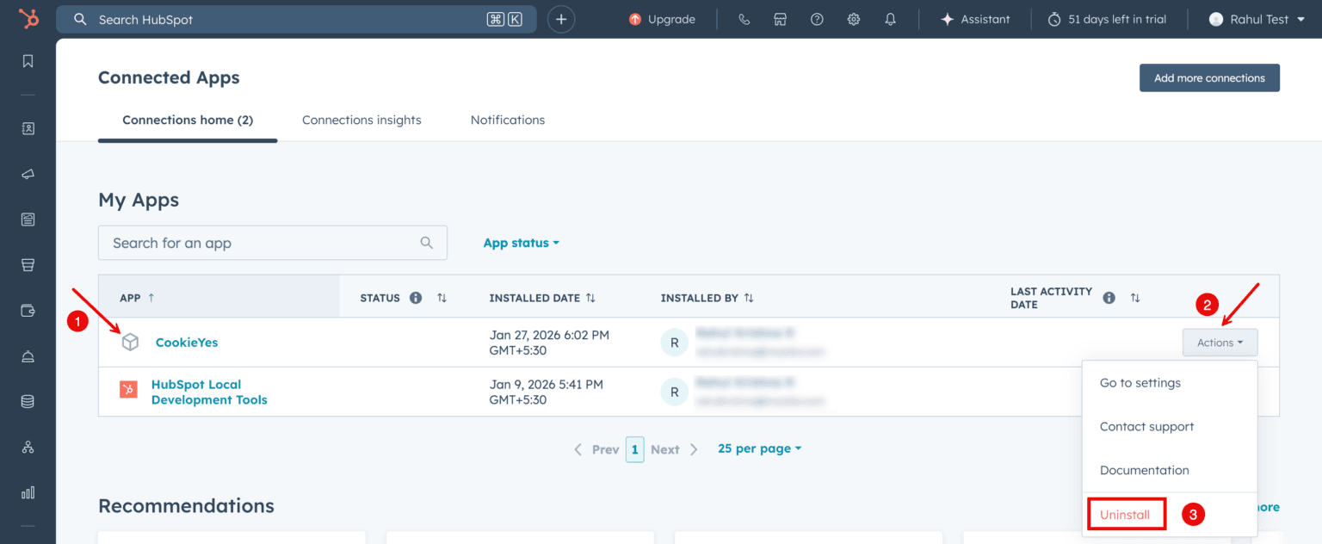The image size is (1322, 544).
Task: Open the content sidebar icon
Action: (28, 219)
